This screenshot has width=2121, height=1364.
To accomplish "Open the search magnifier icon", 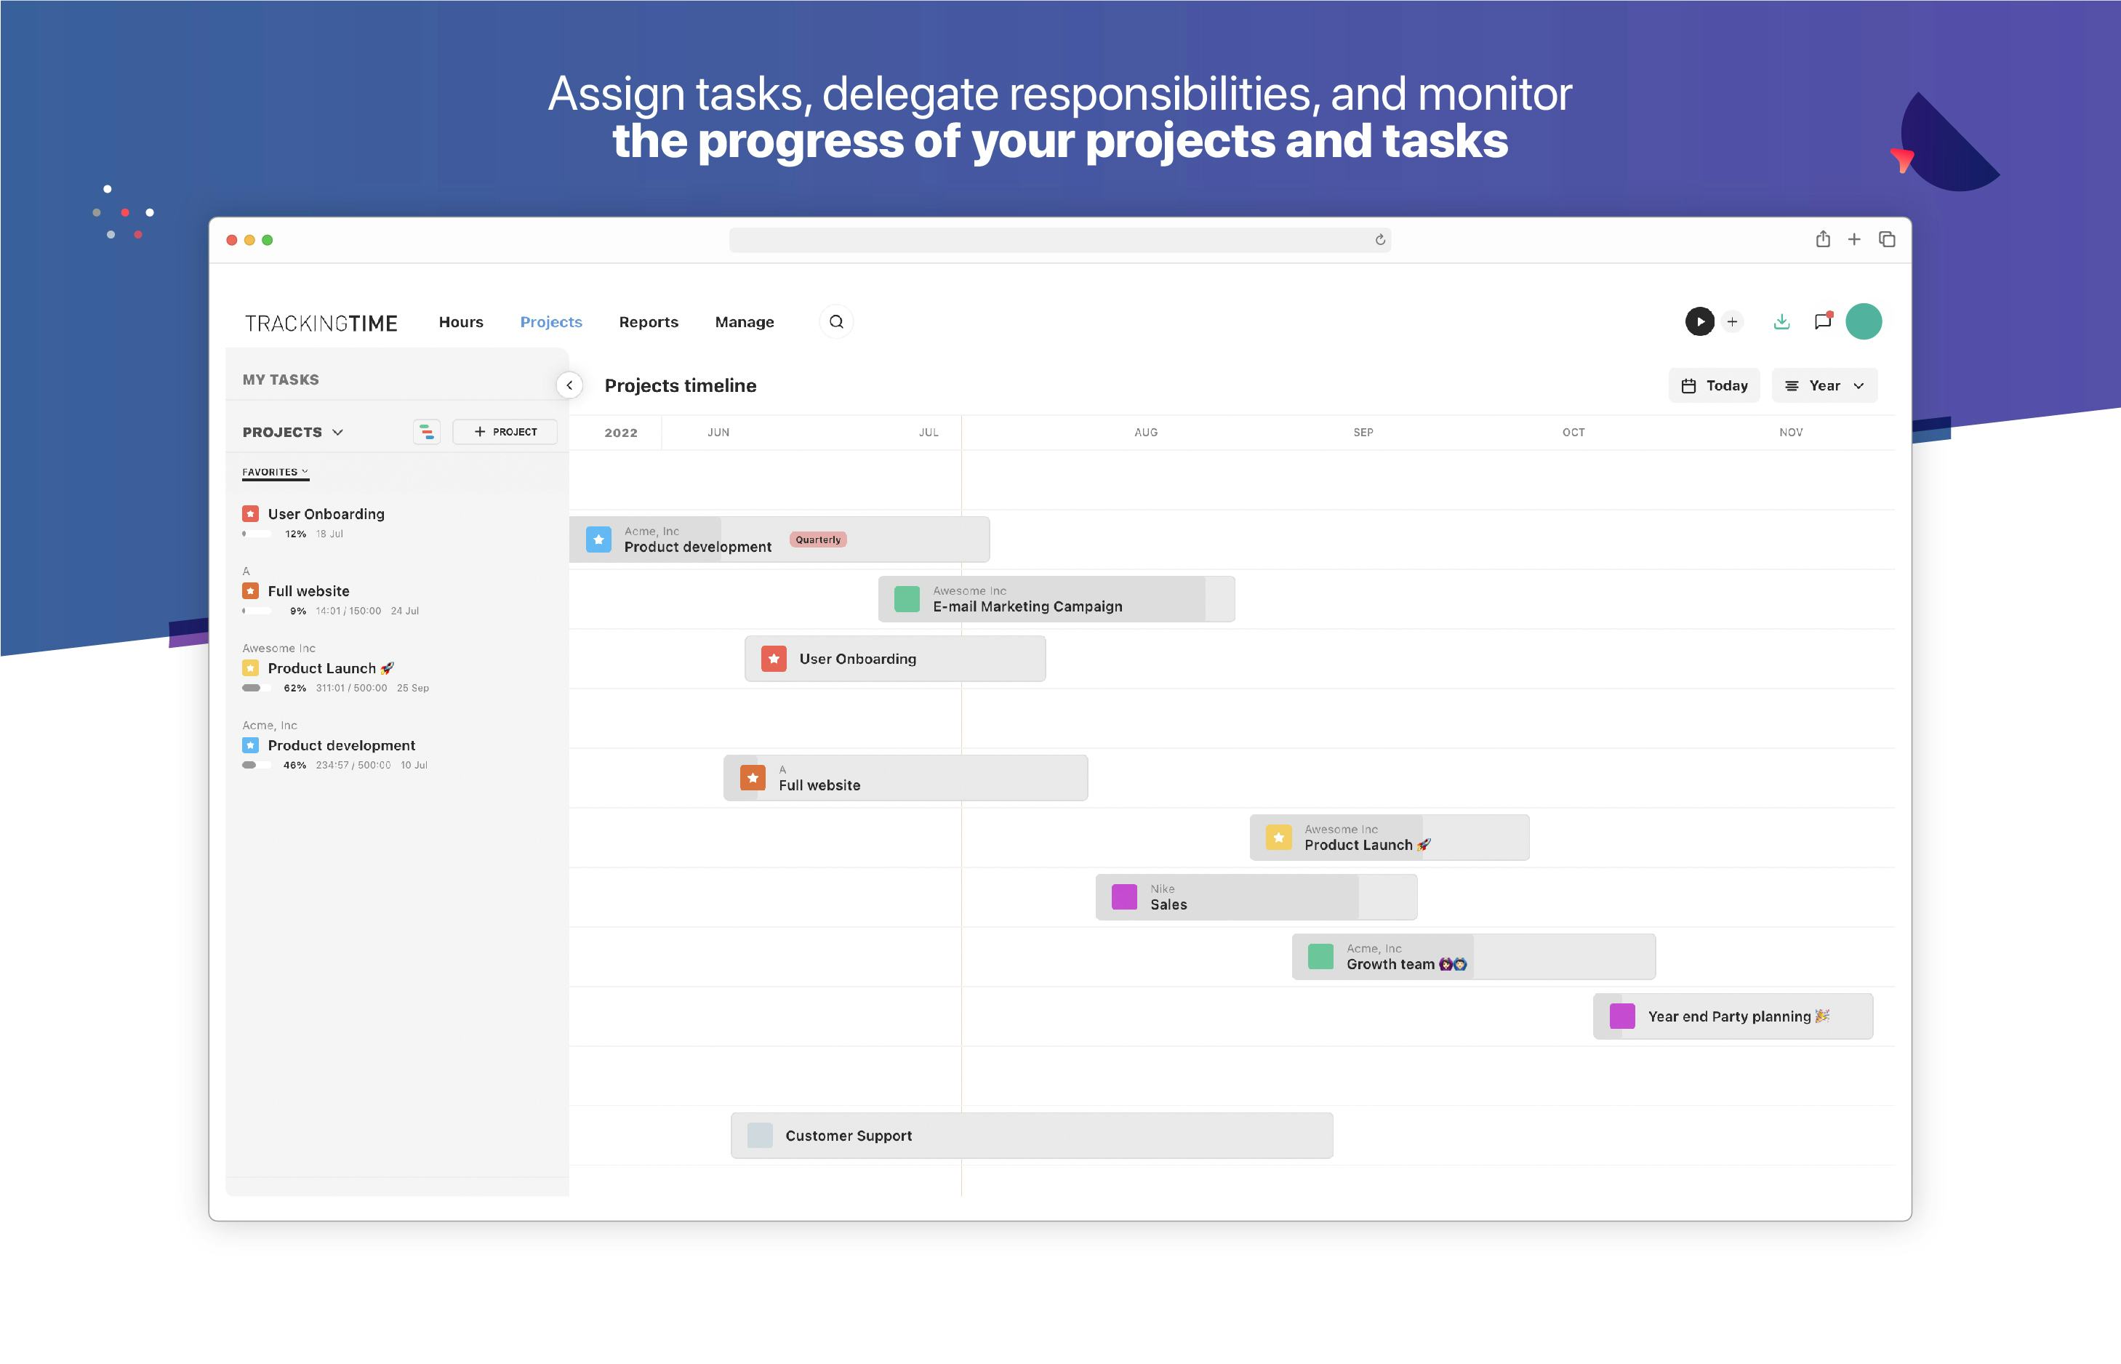I will 836,321.
